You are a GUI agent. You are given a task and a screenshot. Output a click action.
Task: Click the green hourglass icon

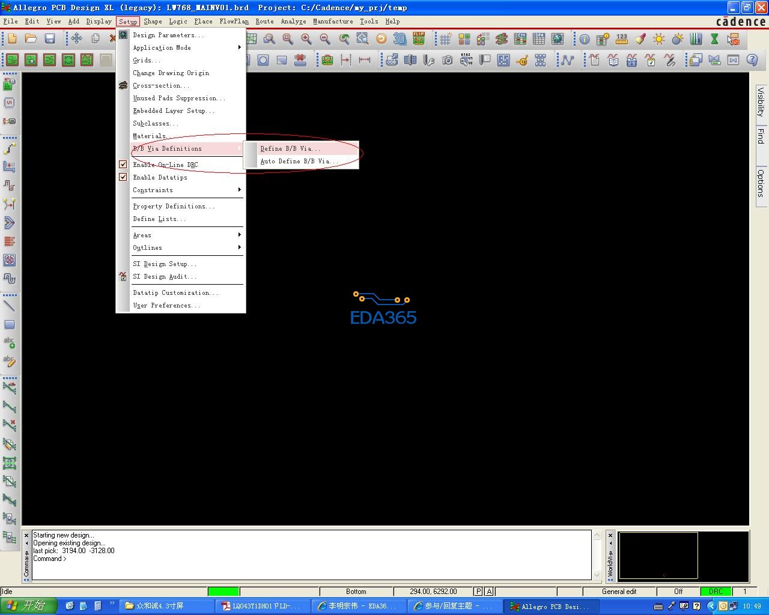714,39
